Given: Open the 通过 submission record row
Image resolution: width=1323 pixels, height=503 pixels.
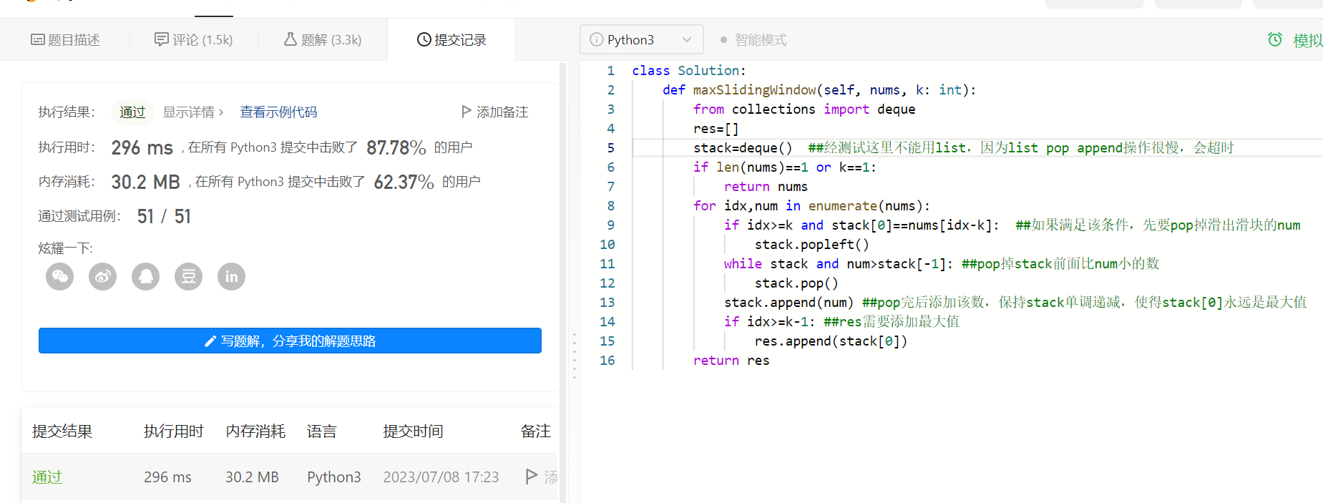Looking at the screenshot, I should coord(47,477).
